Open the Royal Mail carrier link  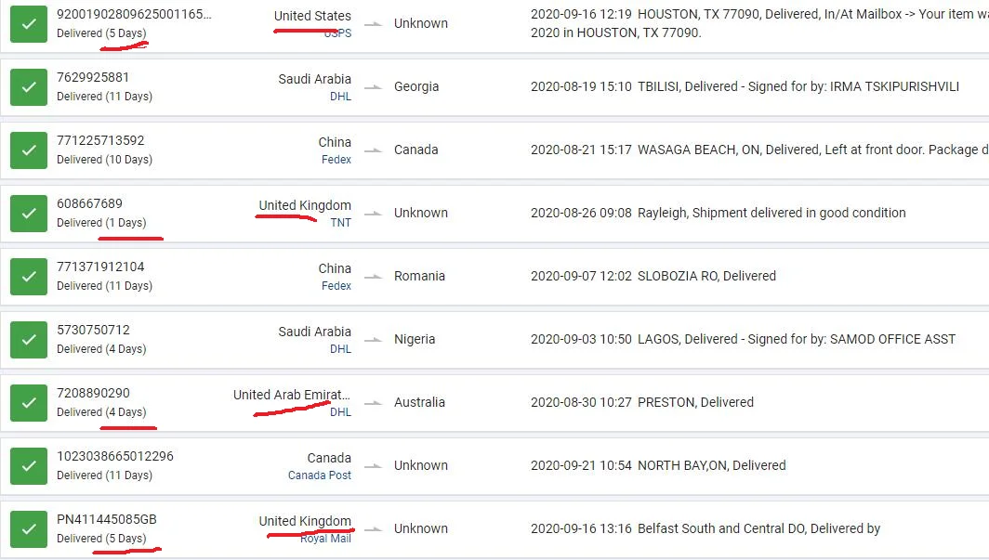coord(325,538)
